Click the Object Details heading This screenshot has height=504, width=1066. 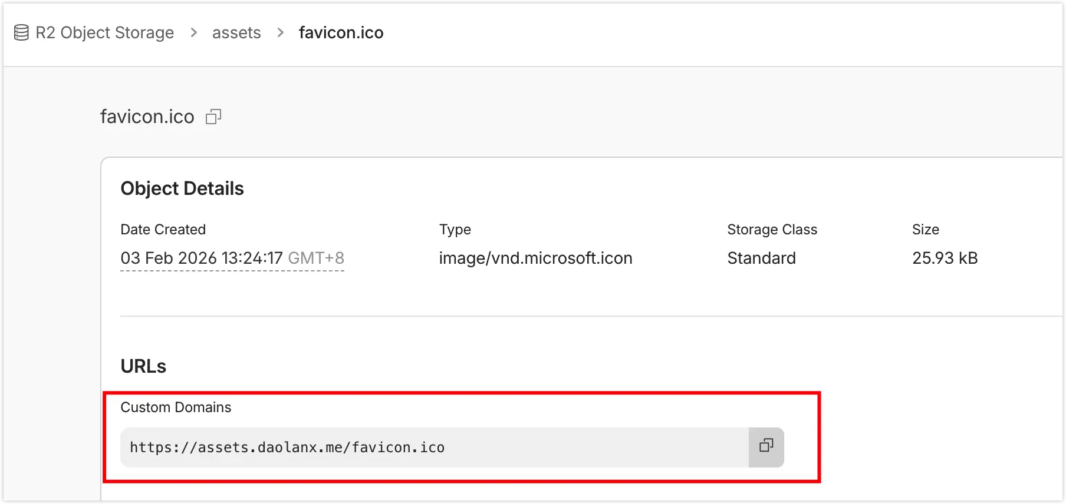tap(182, 188)
